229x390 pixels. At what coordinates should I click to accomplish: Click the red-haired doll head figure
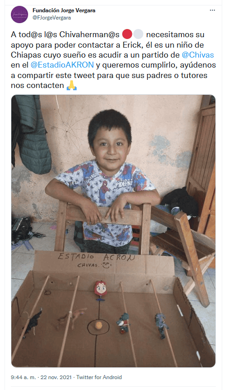coord(101,288)
